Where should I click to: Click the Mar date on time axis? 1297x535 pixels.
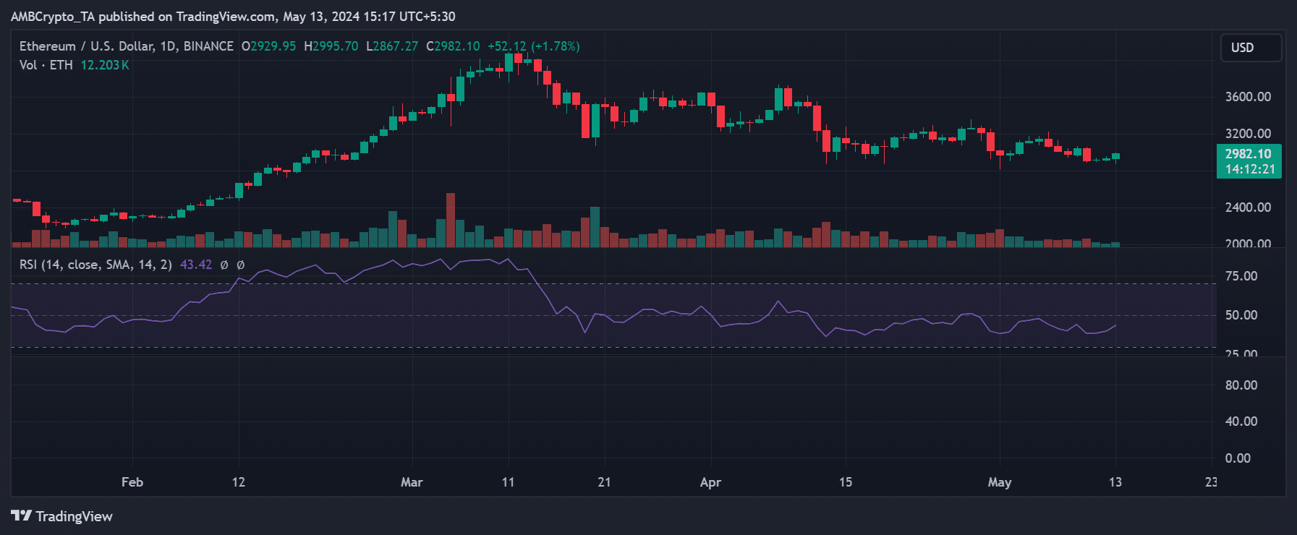pyautogui.click(x=412, y=482)
